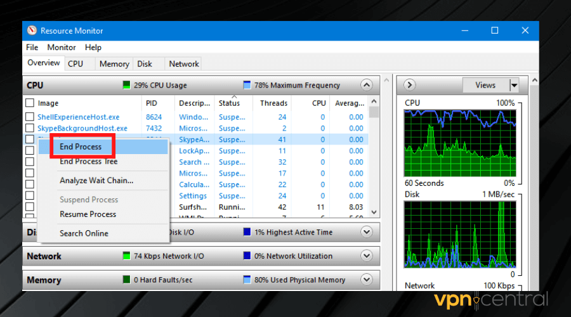Screen dimensions: 571x317
Task: Collapse the CPU section with chevron
Action: click(x=366, y=85)
